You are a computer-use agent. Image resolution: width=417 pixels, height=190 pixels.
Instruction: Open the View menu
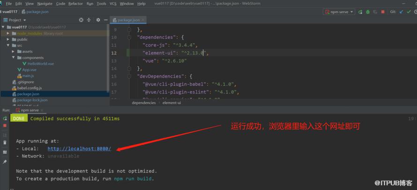(30, 4)
